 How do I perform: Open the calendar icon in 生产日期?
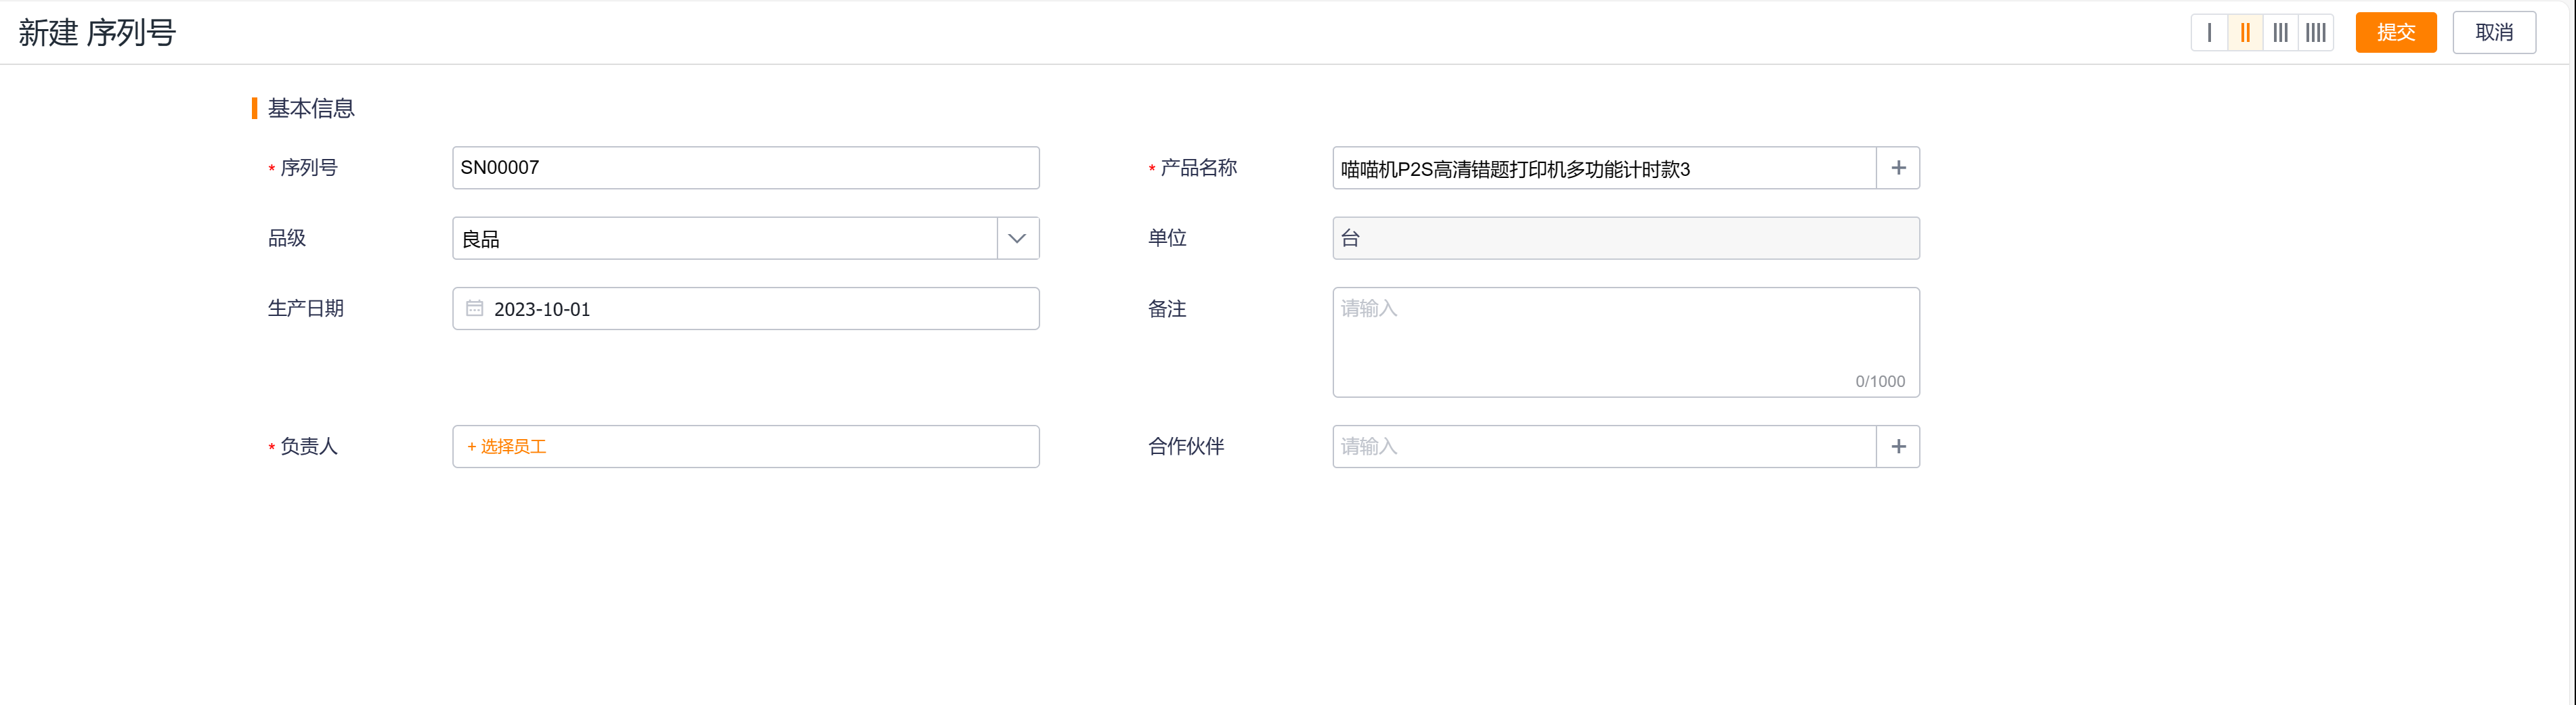475,309
